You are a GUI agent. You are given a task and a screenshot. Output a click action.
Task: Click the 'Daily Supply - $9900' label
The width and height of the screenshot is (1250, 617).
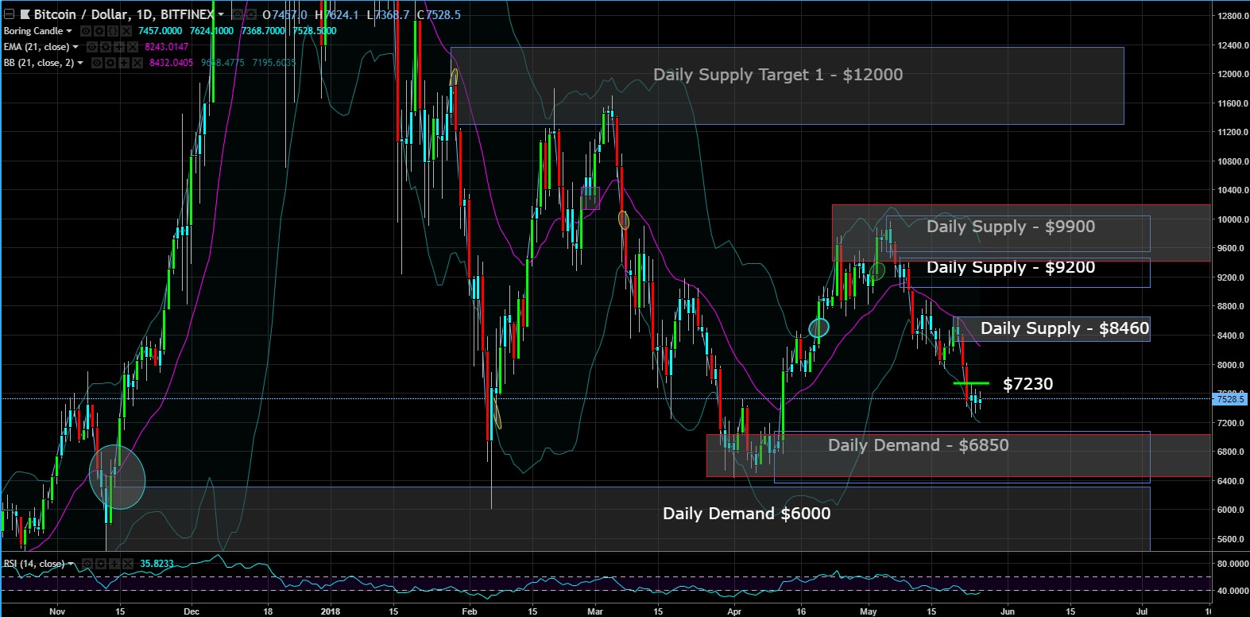pyautogui.click(x=1011, y=227)
